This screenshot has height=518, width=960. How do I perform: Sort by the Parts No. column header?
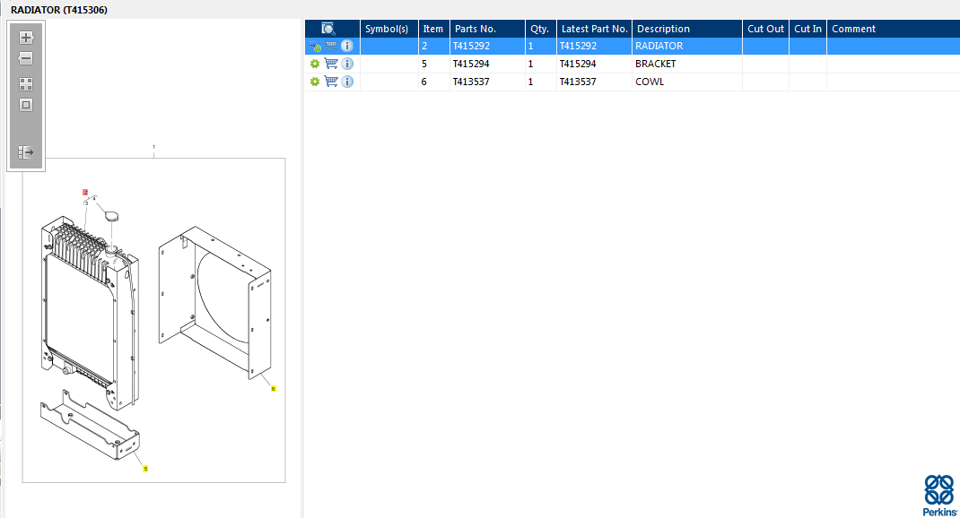(x=475, y=29)
